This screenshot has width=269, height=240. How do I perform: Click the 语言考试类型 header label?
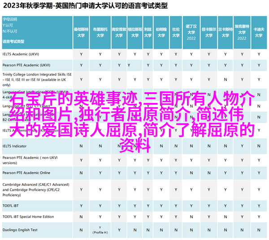13,41
